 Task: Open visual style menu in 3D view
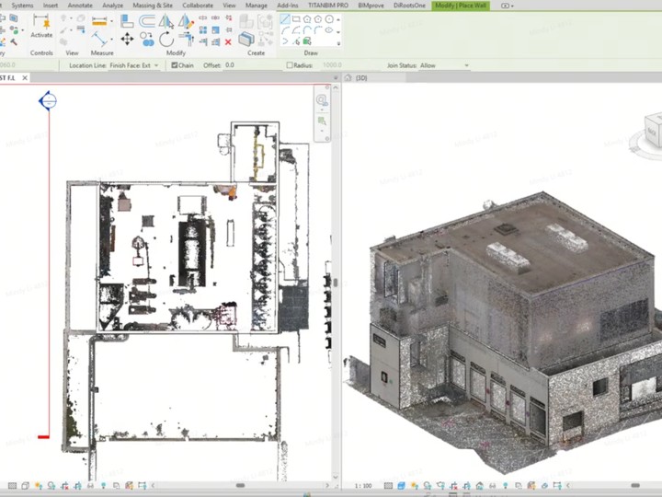pos(401,486)
